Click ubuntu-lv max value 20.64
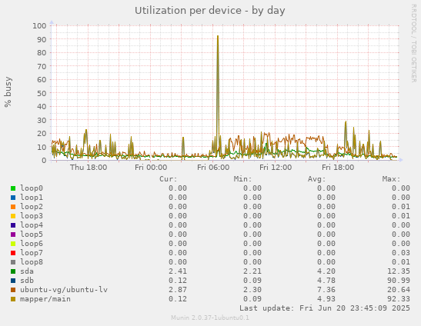Viewport: 421px width, 326px height. [399, 290]
